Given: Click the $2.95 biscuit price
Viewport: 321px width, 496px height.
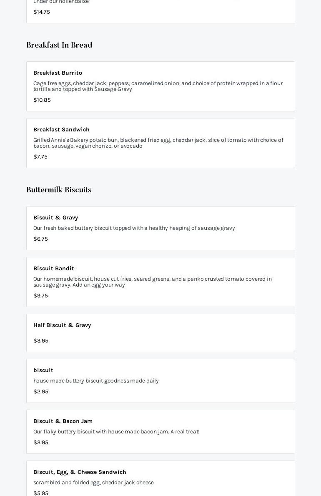Looking at the screenshot, I should pyautogui.click(x=41, y=391).
